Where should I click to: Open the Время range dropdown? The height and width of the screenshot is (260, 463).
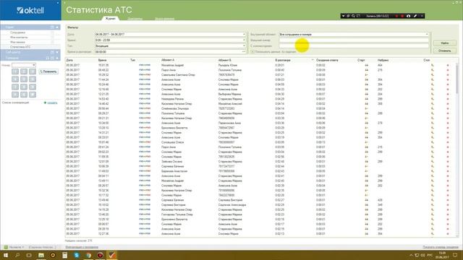pos(244,40)
